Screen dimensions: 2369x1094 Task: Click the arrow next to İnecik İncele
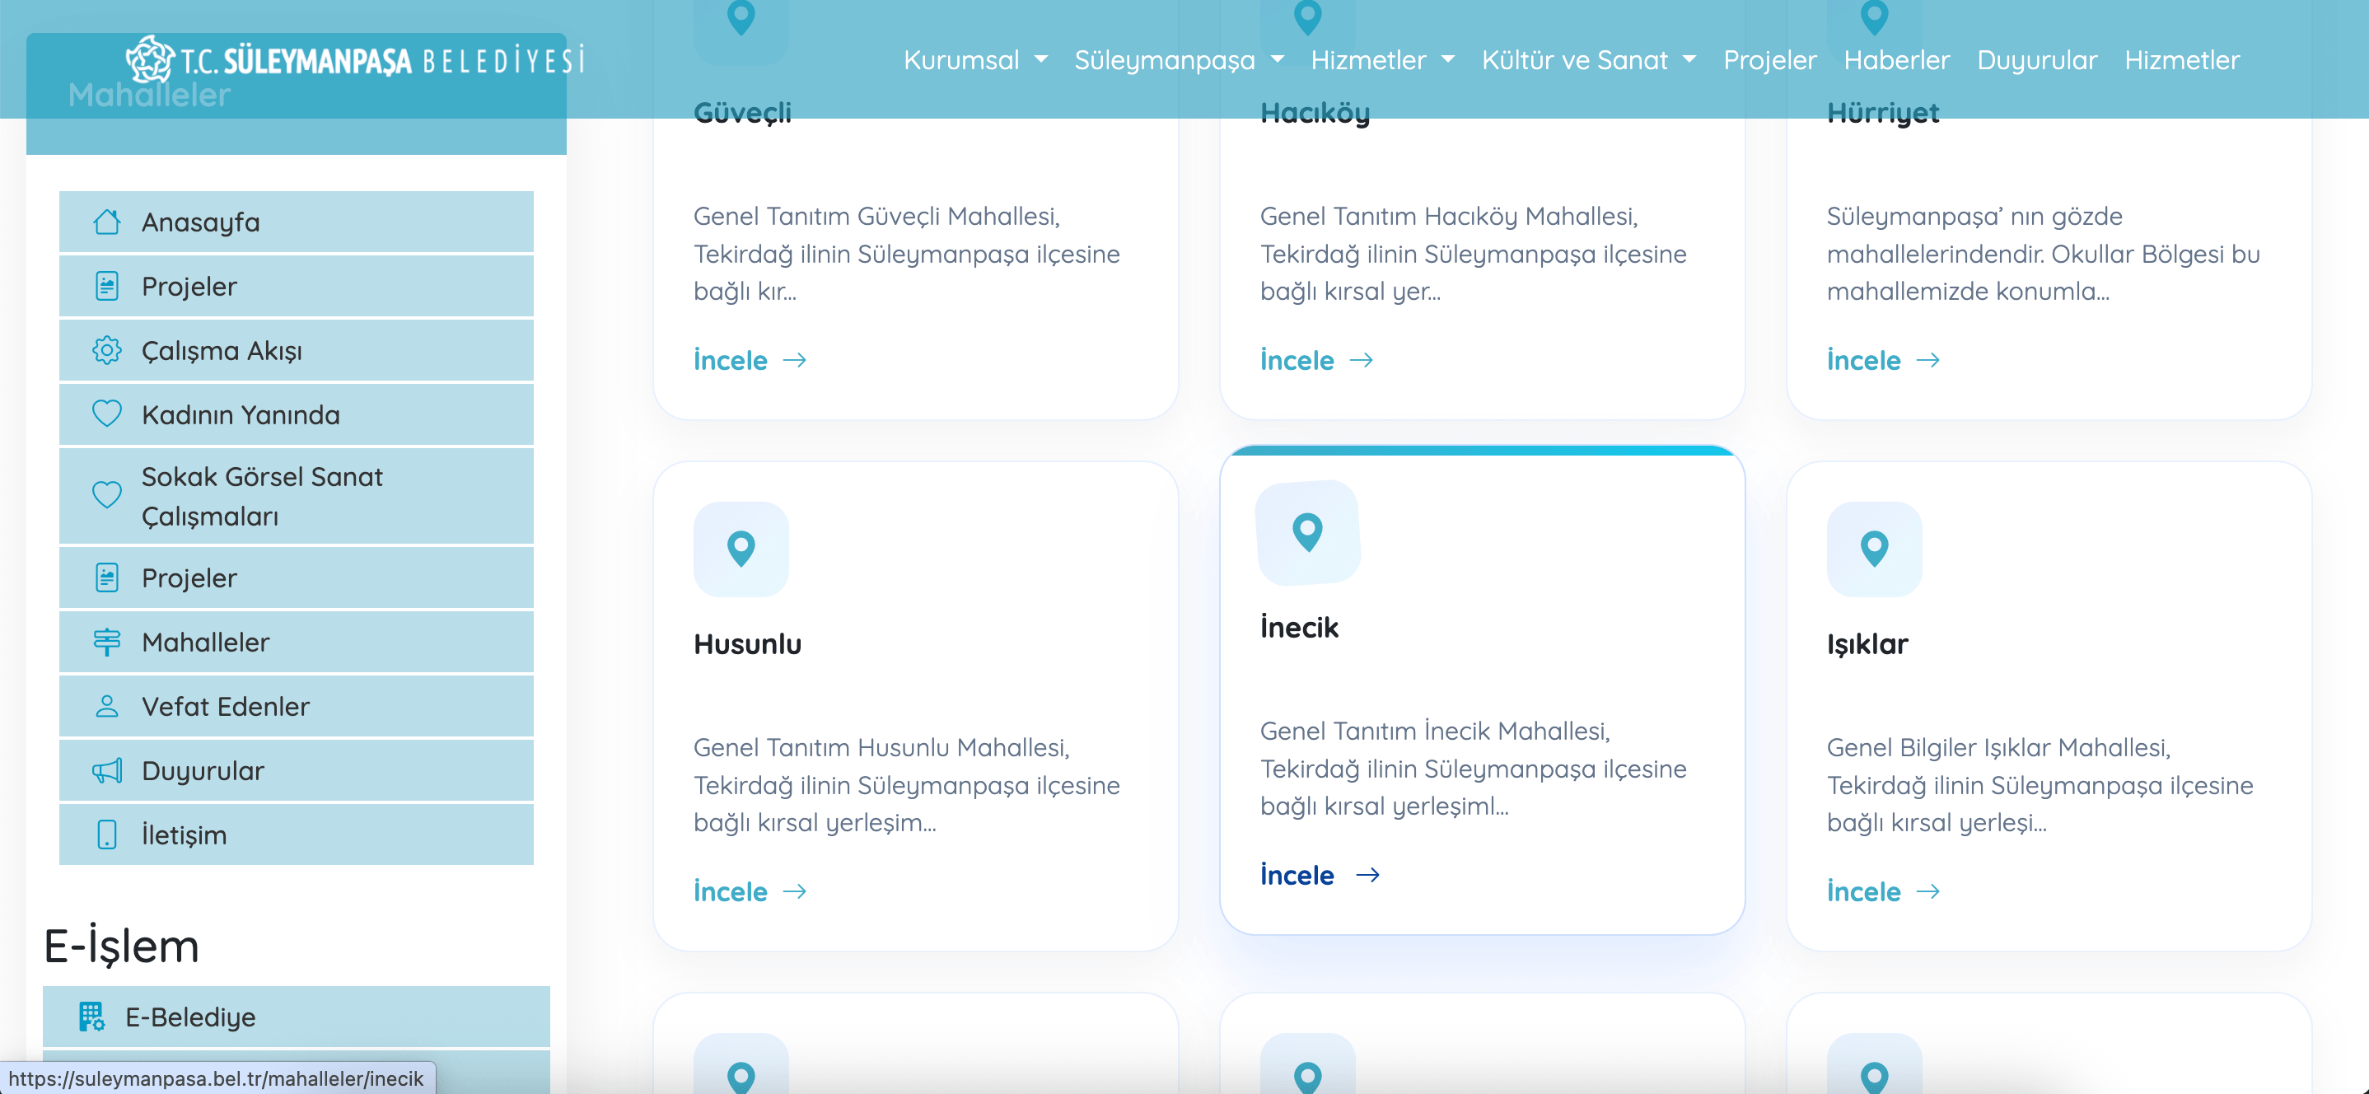[1367, 875]
